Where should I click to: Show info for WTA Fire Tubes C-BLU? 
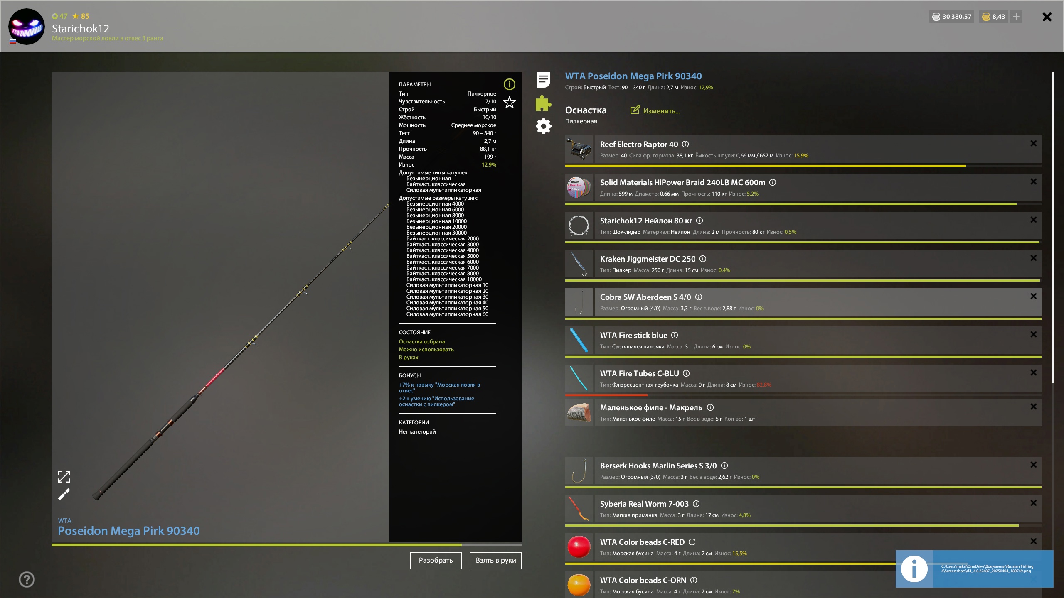(x=686, y=373)
